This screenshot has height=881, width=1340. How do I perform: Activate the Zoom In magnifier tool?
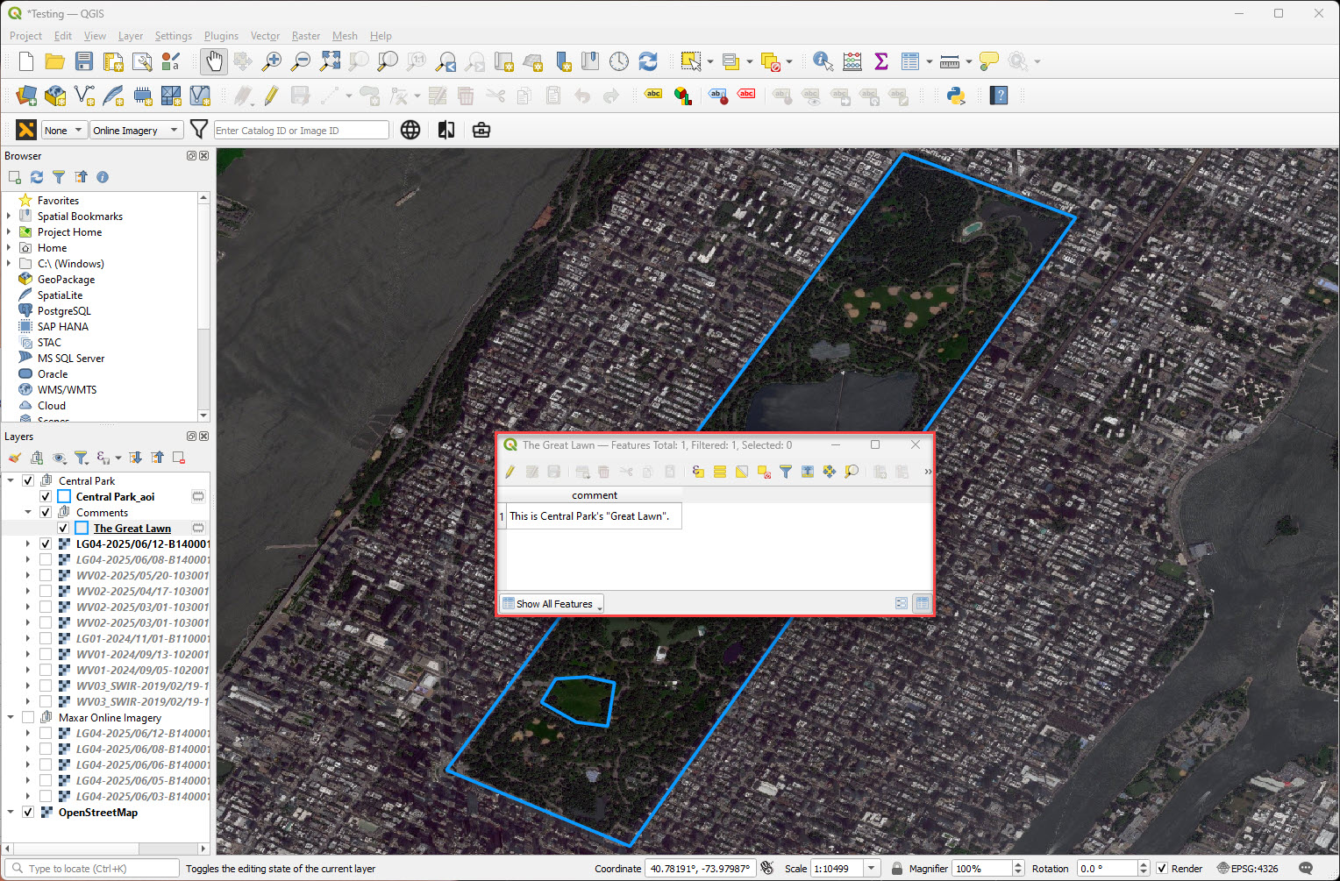pyautogui.click(x=272, y=61)
